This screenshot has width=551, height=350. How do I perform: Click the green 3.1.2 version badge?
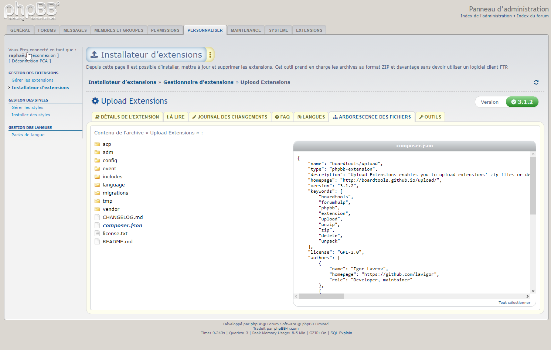(522, 102)
